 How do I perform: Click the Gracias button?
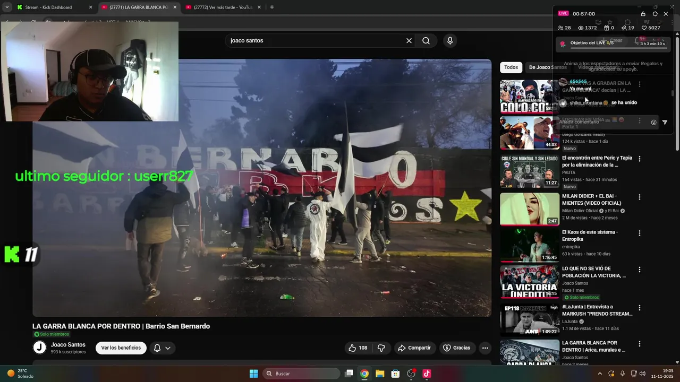pos(457,348)
